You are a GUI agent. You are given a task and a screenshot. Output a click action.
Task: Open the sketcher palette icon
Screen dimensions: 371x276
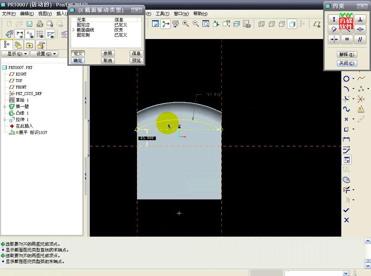[x=346, y=180]
